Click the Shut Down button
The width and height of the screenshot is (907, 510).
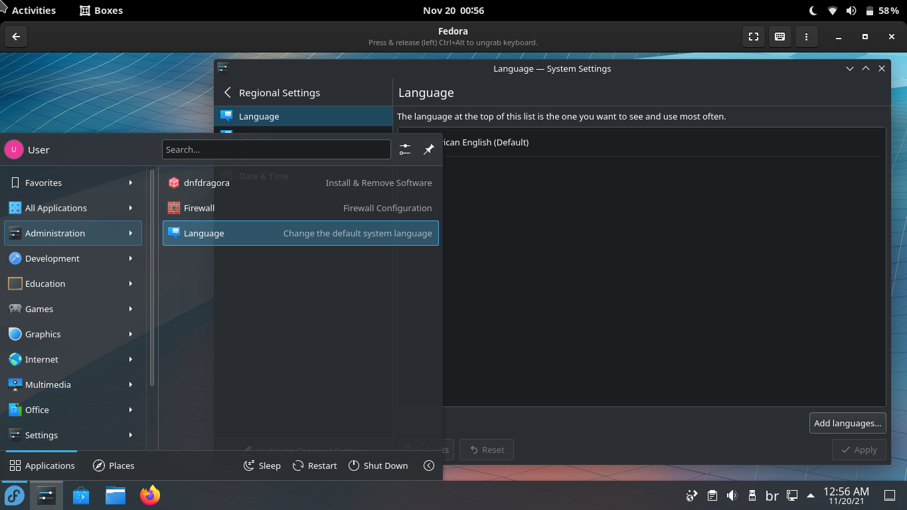[378, 466]
